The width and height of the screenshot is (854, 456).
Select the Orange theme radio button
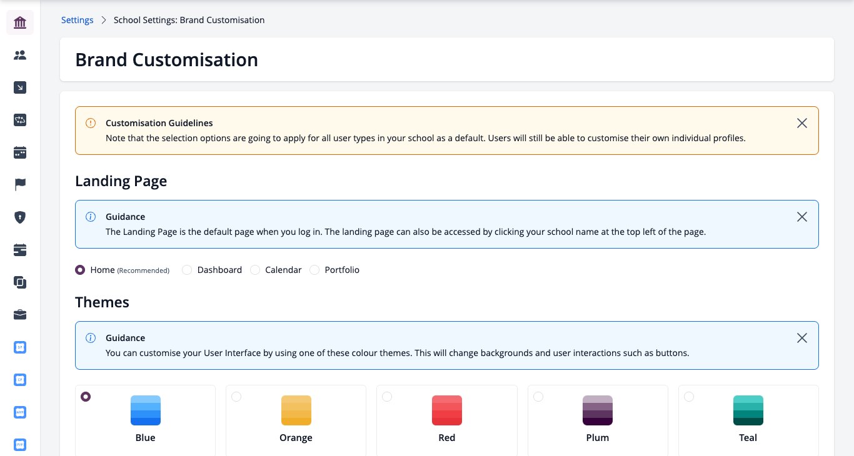236,397
